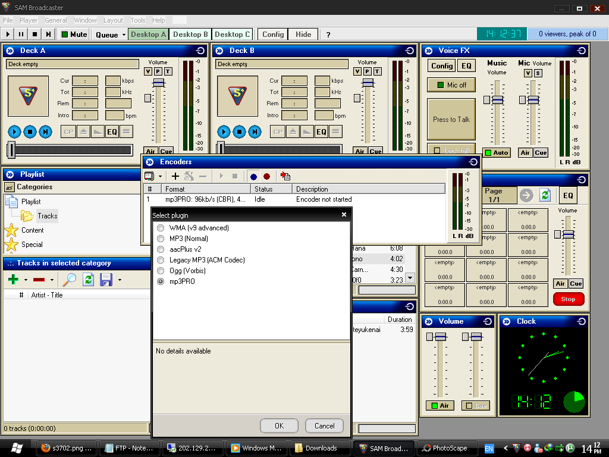Image resolution: width=609 pixels, height=457 pixels.
Task: Open the File menu
Action: (x=8, y=20)
